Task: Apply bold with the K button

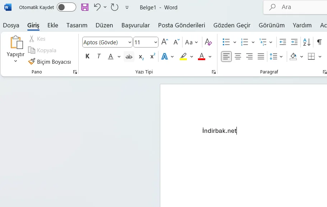Action: [x=88, y=57]
